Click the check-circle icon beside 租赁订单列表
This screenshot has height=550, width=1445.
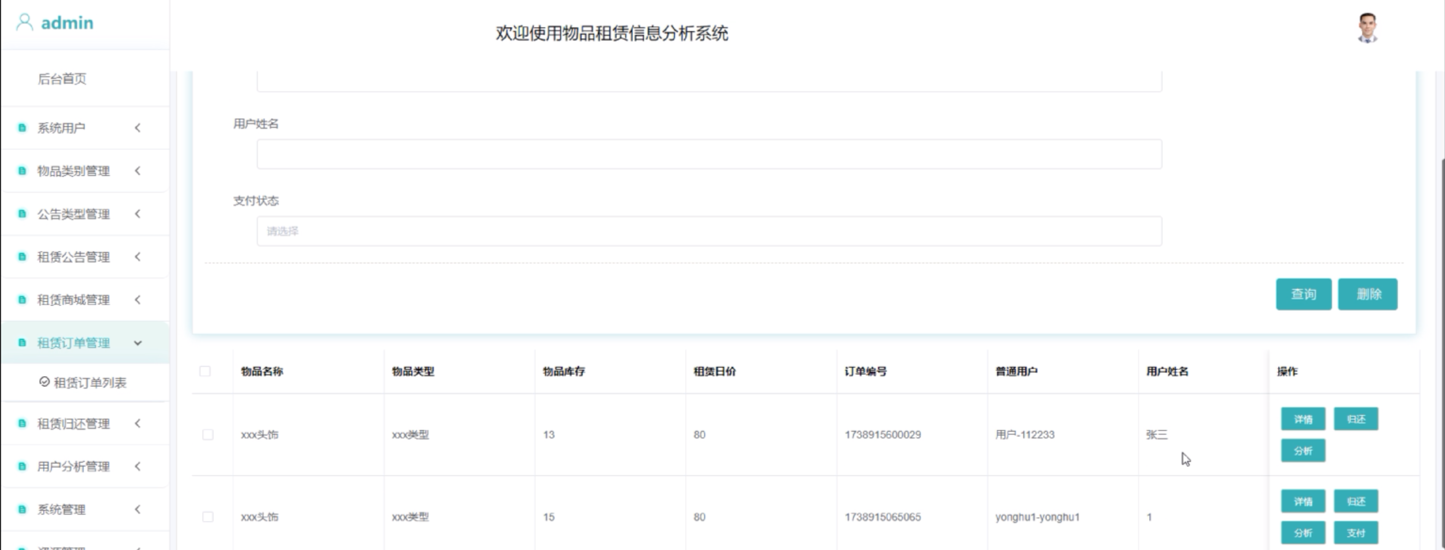pos(44,382)
